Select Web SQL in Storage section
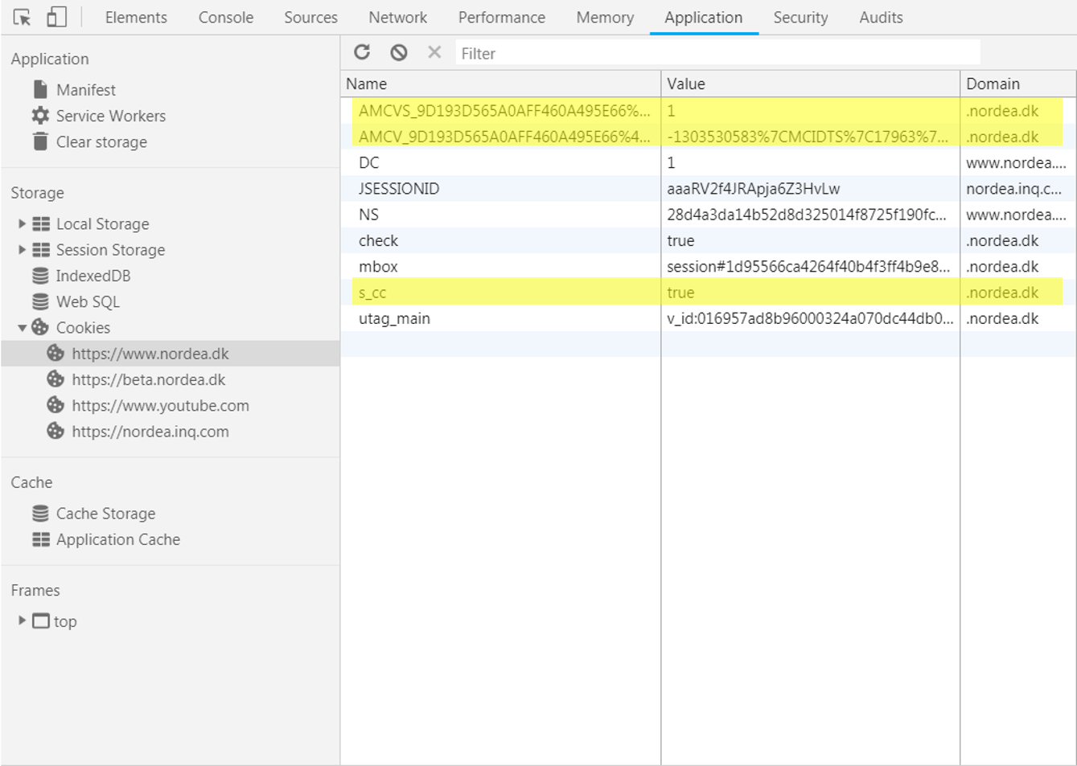1077x766 pixels. pyautogui.click(x=88, y=301)
